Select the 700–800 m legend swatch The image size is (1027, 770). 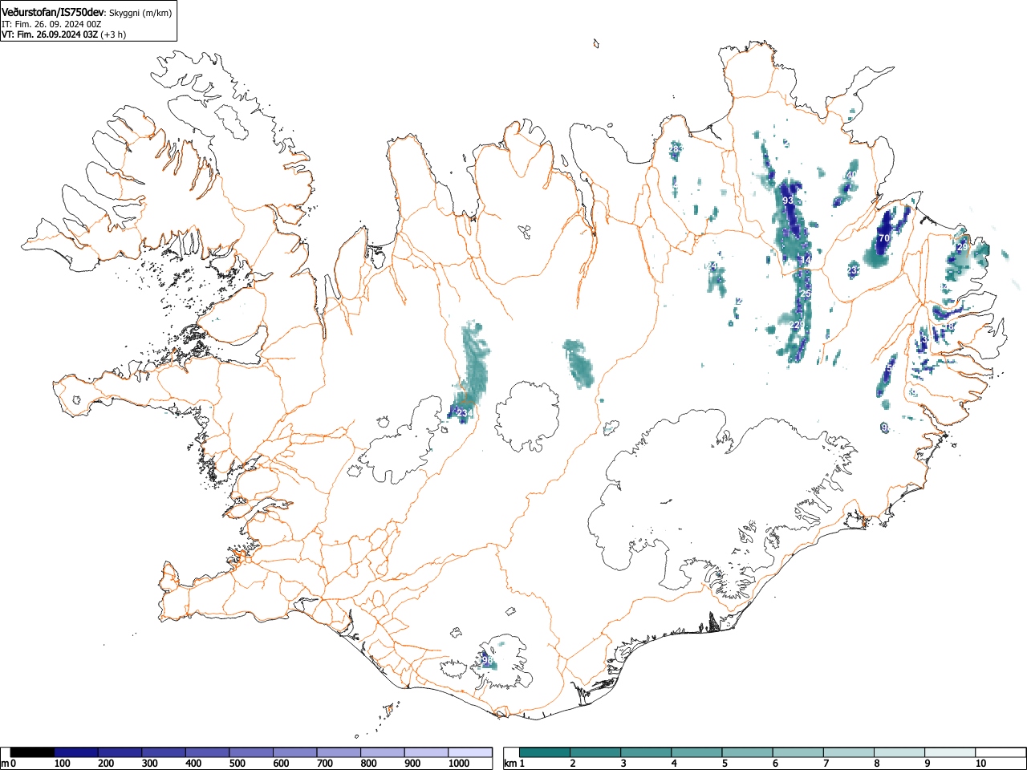pos(339,752)
